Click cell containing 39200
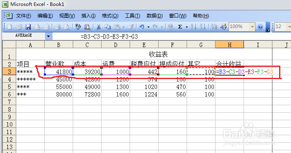 [x=87, y=72]
